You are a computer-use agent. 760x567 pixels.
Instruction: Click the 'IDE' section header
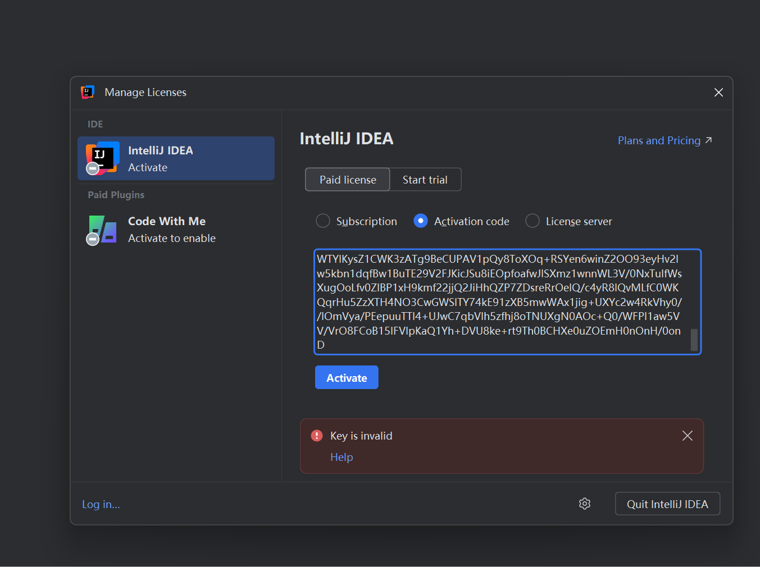(95, 124)
